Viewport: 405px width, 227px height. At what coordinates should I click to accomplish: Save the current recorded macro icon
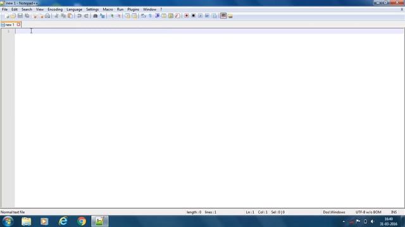(x=214, y=16)
